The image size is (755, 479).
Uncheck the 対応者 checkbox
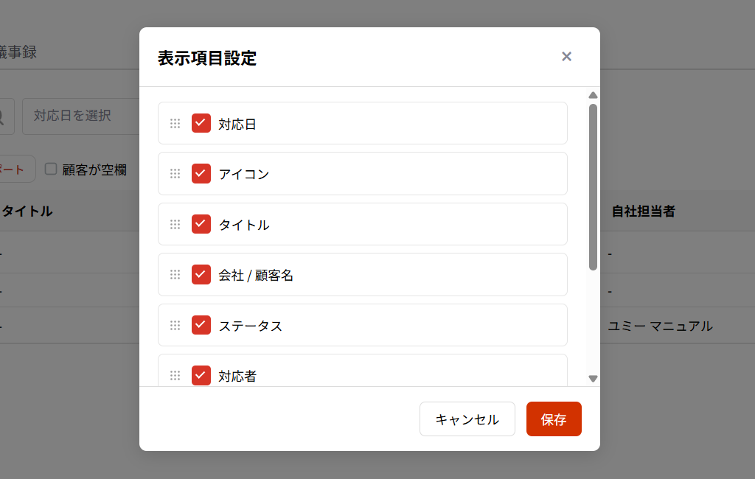(x=201, y=375)
